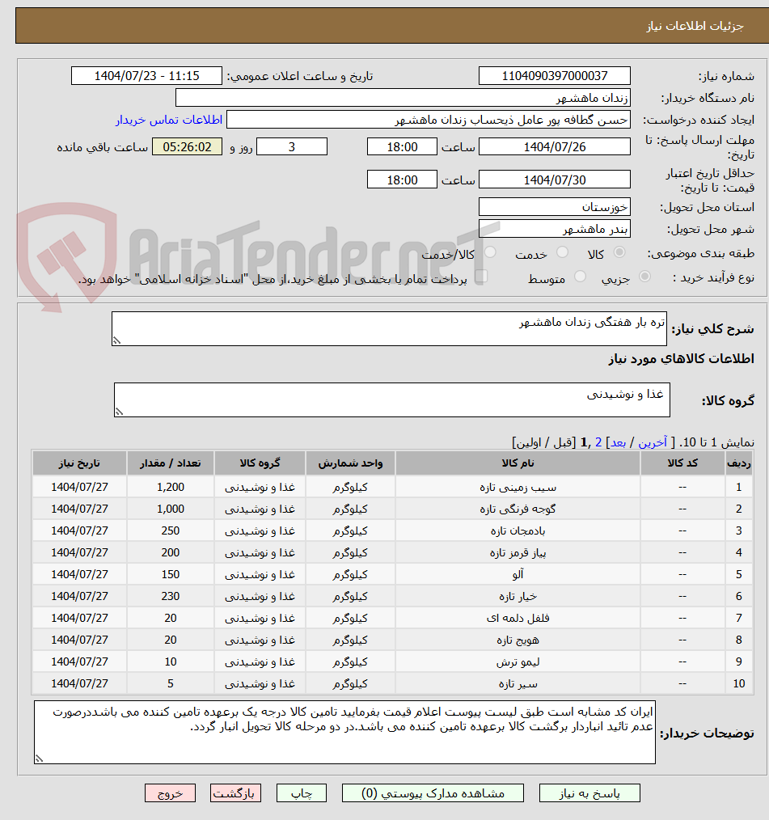The image size is (769, 820).
Task: Select the row گوجه فرنگی تازه
Action: 393,509
